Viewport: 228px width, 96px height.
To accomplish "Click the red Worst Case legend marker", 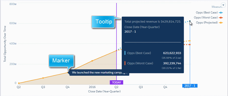I will tap(221, 18).
